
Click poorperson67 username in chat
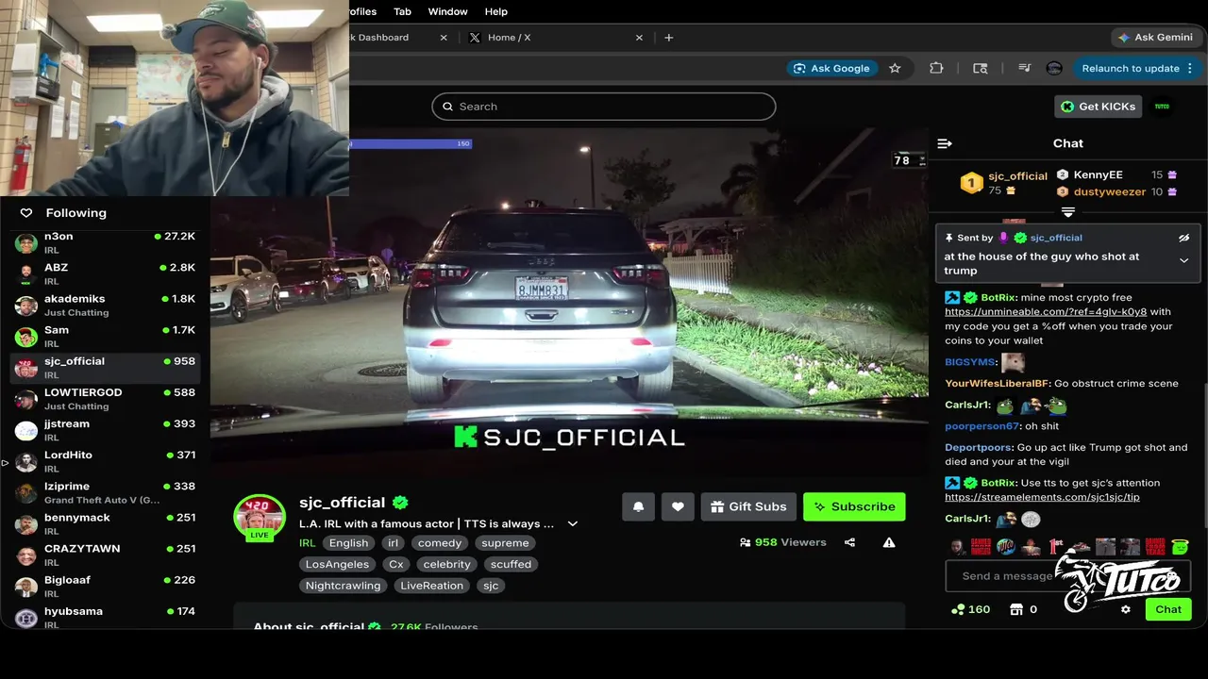coord(981,426)
